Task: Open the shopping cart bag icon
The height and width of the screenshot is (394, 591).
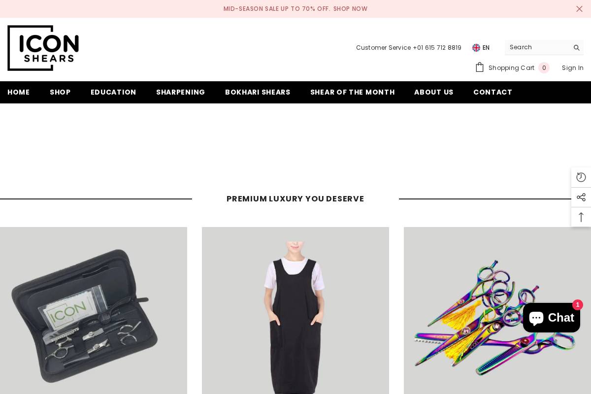Action: (x=480, y=67)
